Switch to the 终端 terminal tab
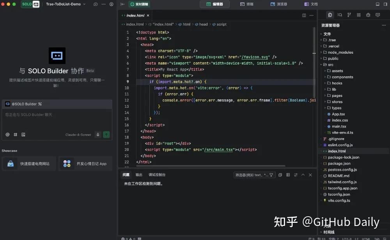The image size is (390, 240). (247, 4)
